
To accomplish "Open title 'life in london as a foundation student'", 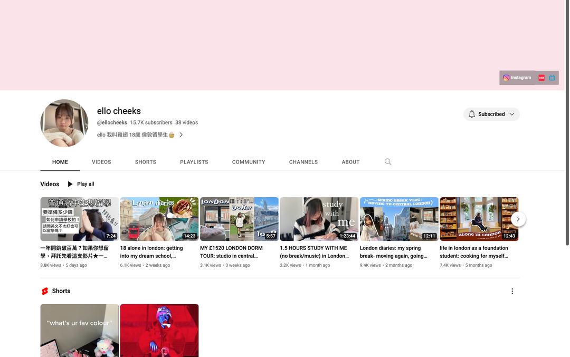I will [474, 252].
